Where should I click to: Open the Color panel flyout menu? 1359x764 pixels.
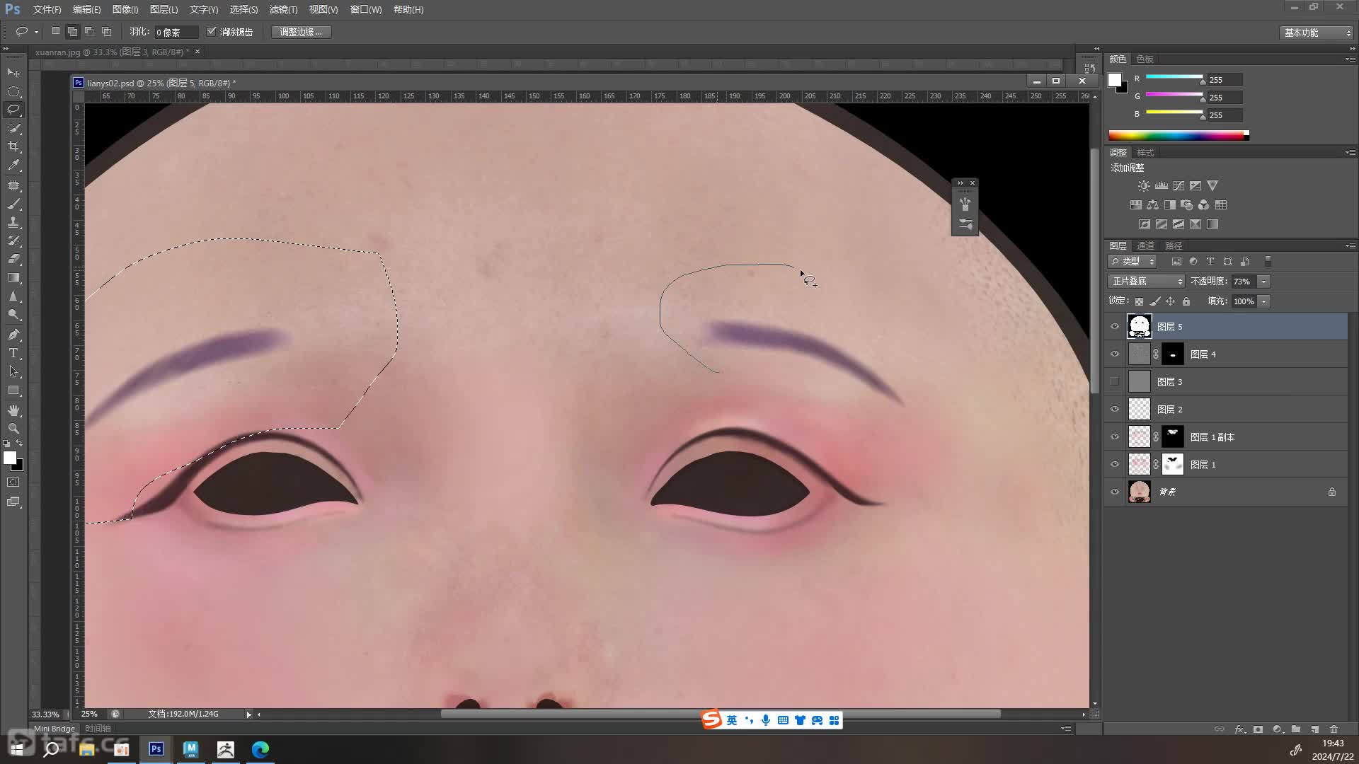pos(1351,59)
